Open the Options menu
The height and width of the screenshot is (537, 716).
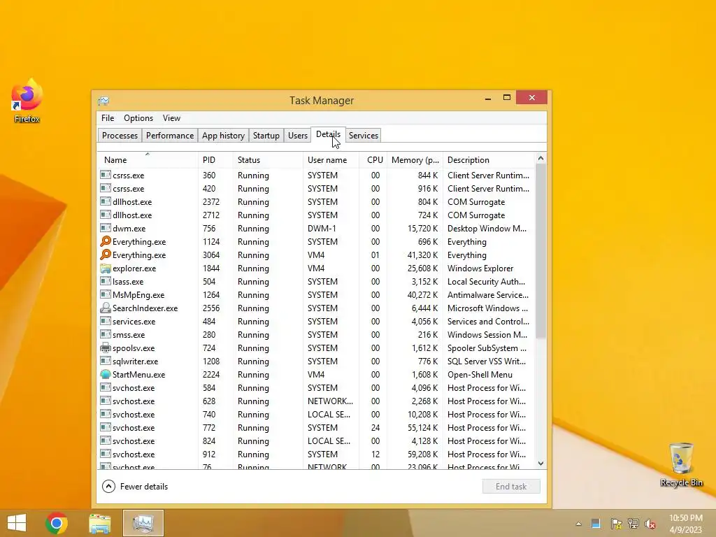(138, 117)
